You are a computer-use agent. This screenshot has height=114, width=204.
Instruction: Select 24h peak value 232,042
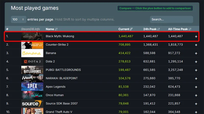(x=149, y=87)
